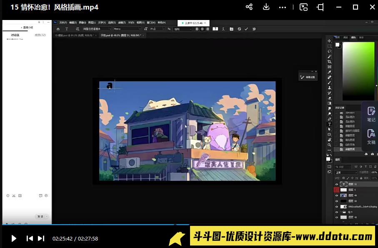Screen dimensions: 378x248
Task: Right align text in options bar
Action: pyautogui.click(x=208, y=29)
